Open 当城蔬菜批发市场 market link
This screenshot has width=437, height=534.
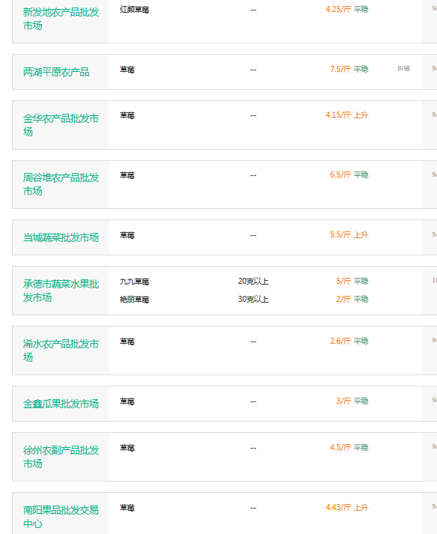[x=61, y=237]
